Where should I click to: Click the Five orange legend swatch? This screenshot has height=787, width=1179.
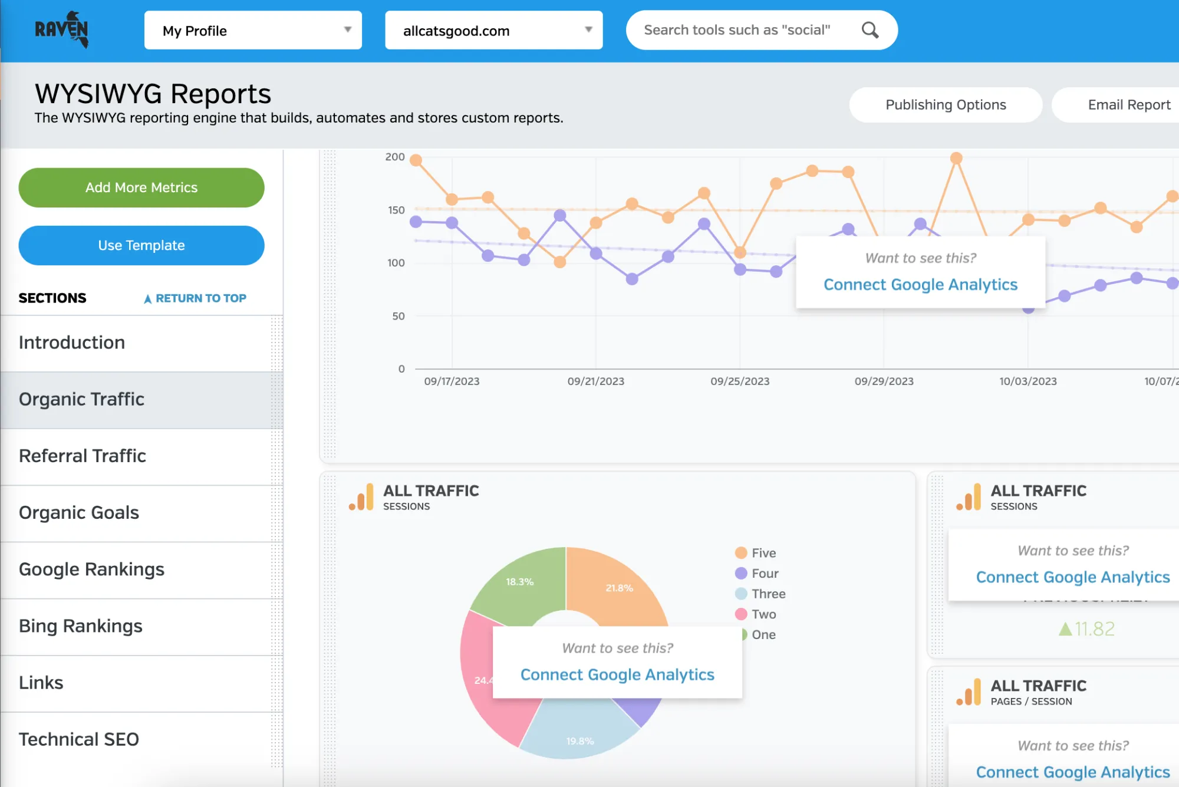[x=741, y=553]
